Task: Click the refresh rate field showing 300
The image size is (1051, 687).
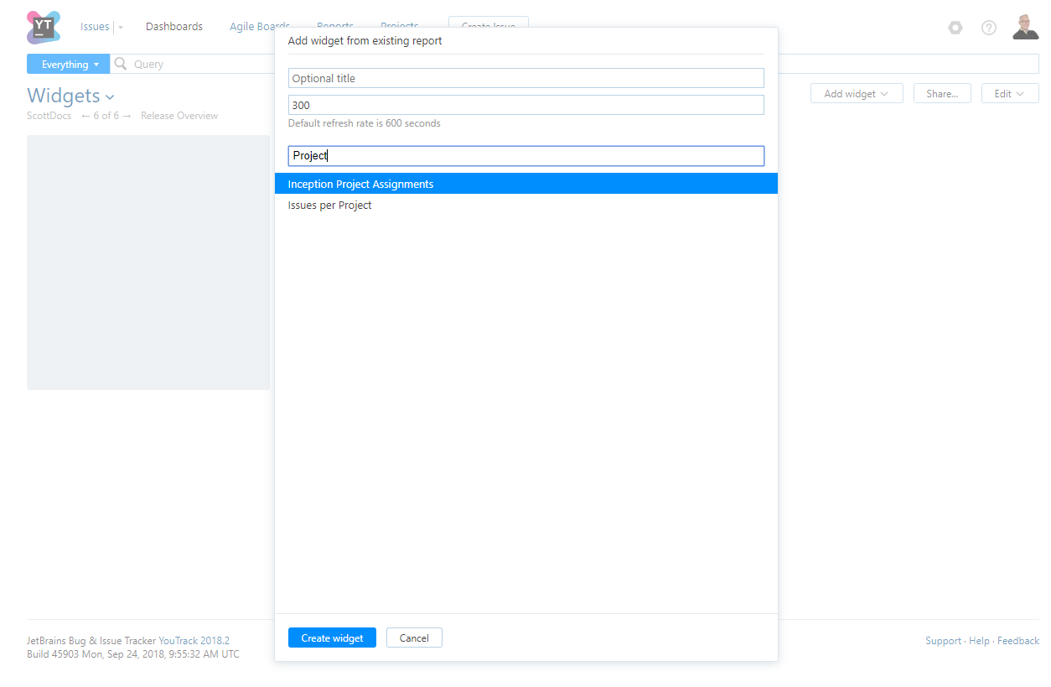Action: [x=525, y=105]
